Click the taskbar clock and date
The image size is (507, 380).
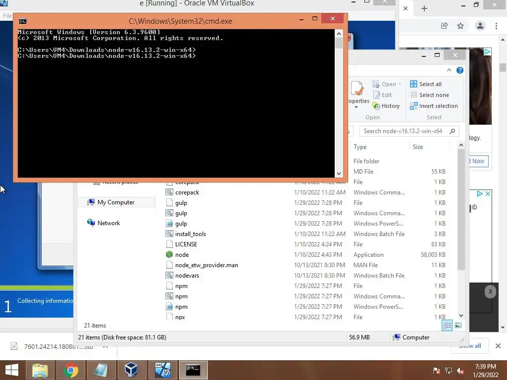point(486,371)
